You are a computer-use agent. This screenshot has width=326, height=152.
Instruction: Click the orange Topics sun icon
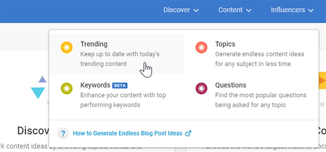[201, 48]
